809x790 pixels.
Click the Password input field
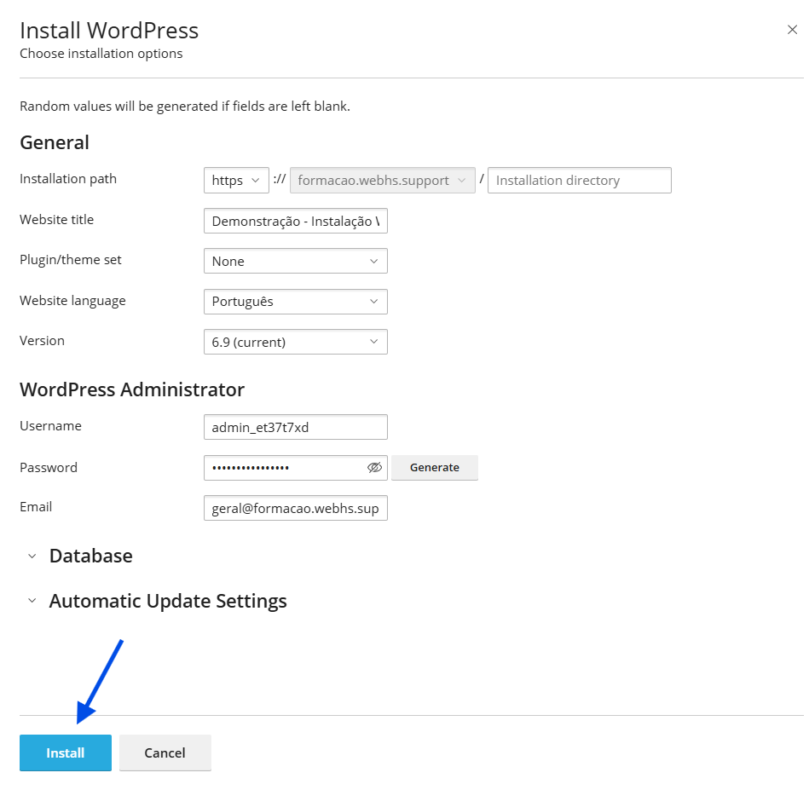click(x=286, y=468)
